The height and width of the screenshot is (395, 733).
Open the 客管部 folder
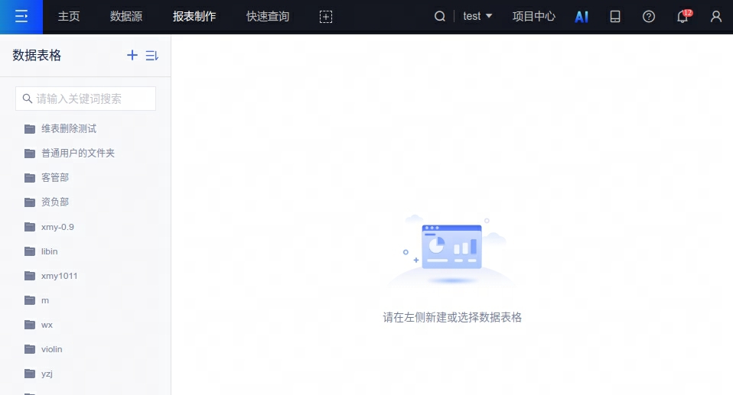(55, 177)
